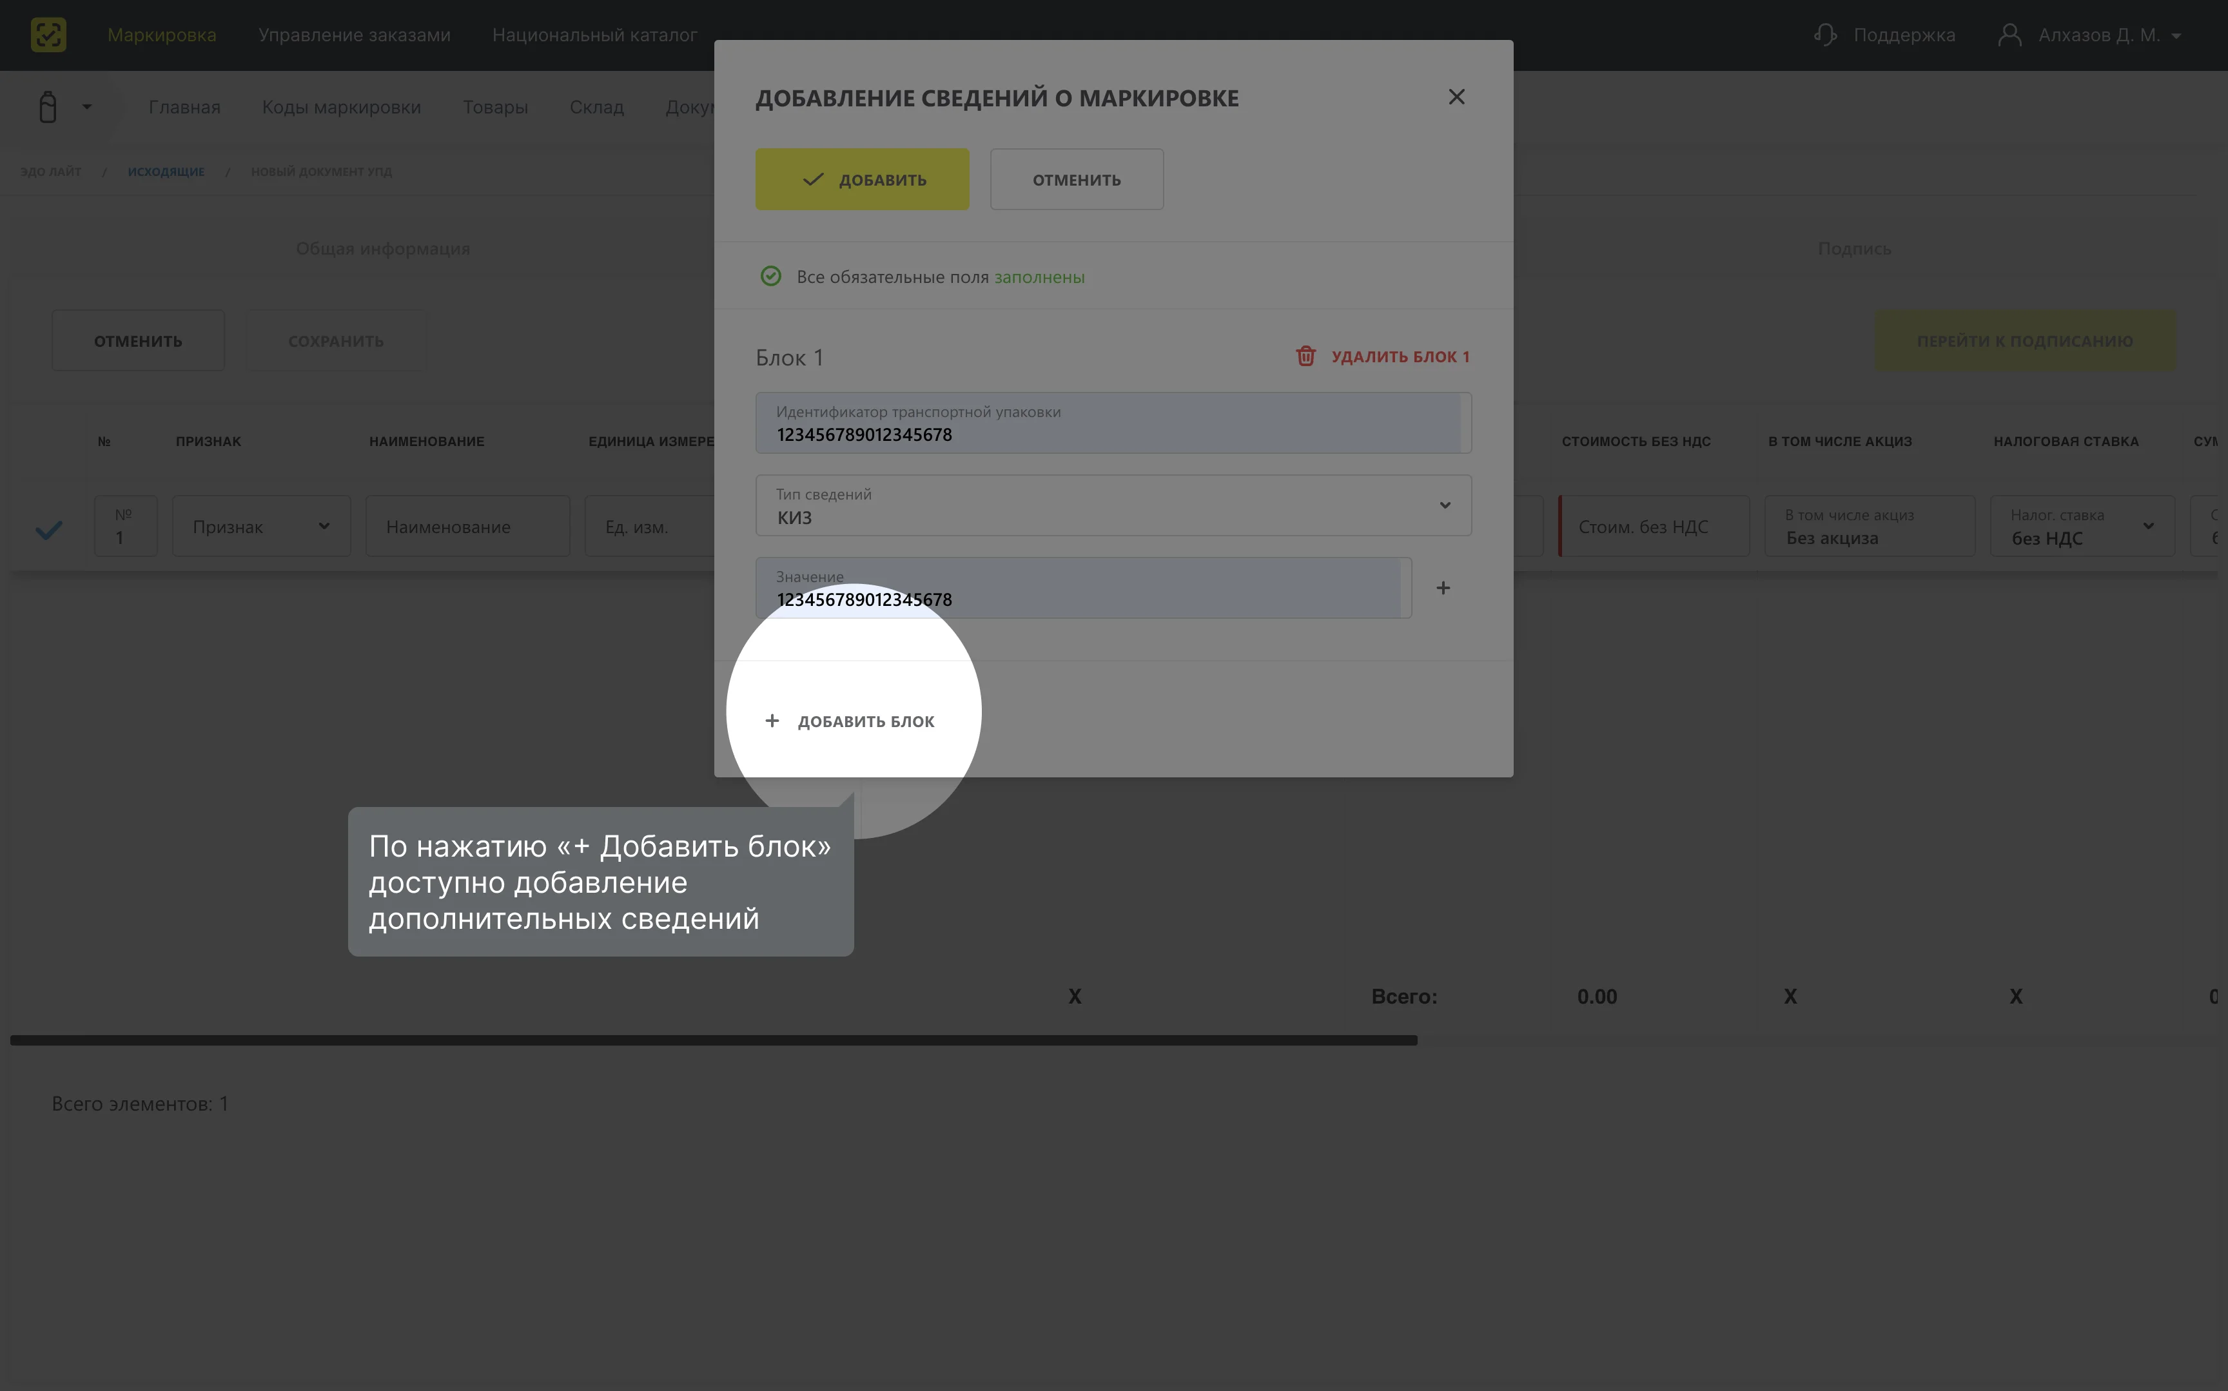The width and height of the screenshot is (2228, 1391).
Task: Follow the ЭДО Лайт breadcrumb
Action: click(50, 171)
